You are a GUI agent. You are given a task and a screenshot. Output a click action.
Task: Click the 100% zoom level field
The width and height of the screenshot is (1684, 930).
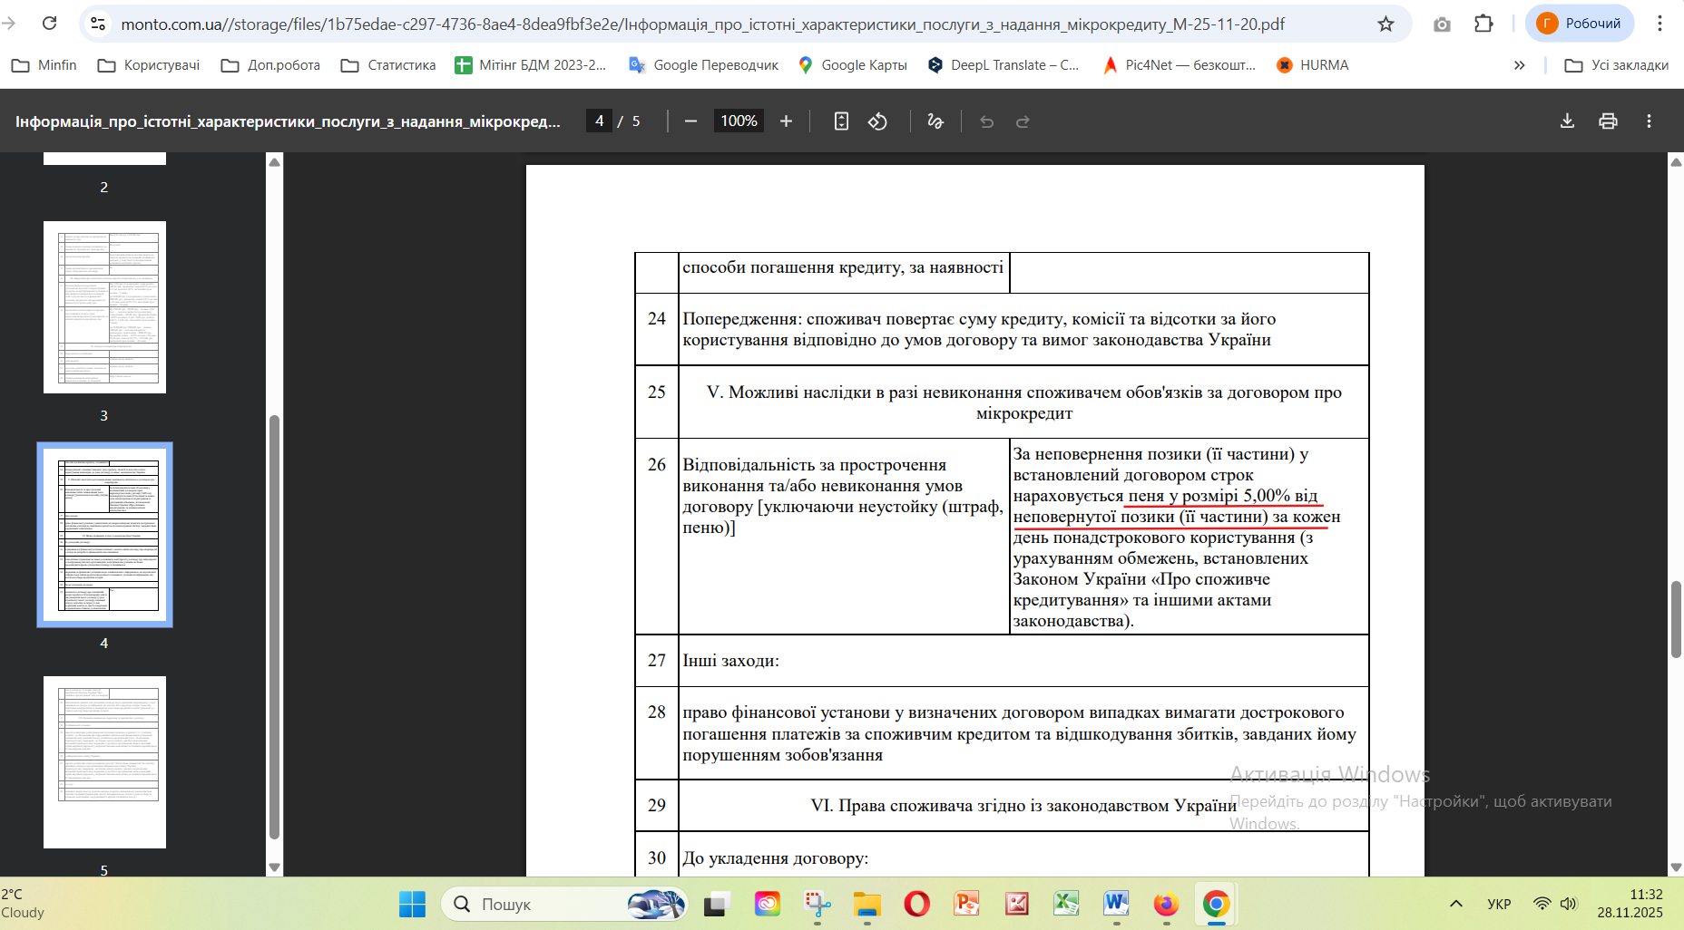739,121
